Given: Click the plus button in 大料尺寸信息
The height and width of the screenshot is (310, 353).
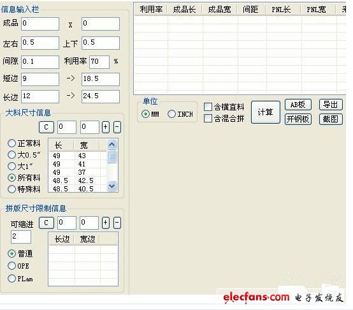Looking at the screenshot, I should (106, 127).
